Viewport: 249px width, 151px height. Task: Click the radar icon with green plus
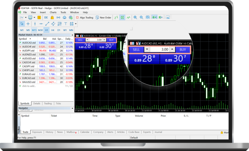point(71,18)
